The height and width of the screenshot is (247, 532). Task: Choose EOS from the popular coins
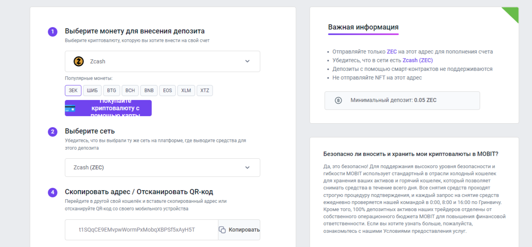(168, 91)
